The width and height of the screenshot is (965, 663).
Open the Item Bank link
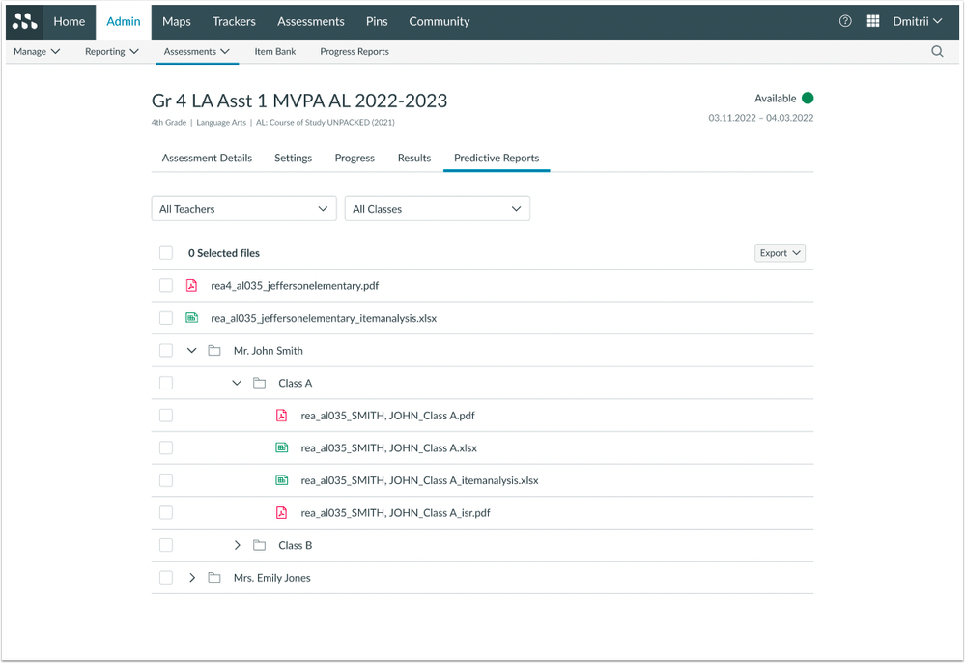pos(275,52)
